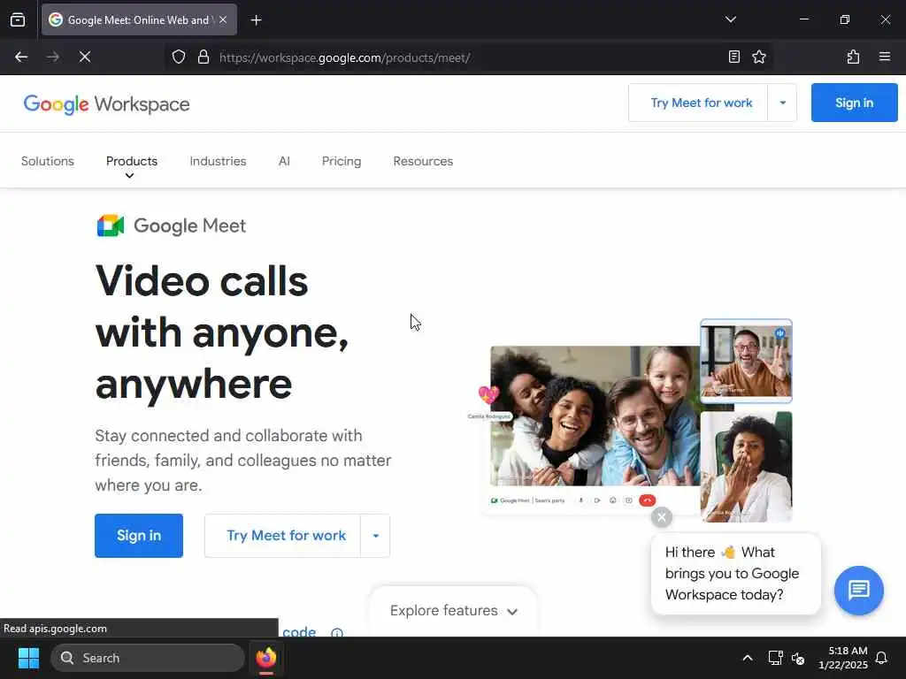
Task: Expand the chevron under Products
Action: [x=130, y=176]
